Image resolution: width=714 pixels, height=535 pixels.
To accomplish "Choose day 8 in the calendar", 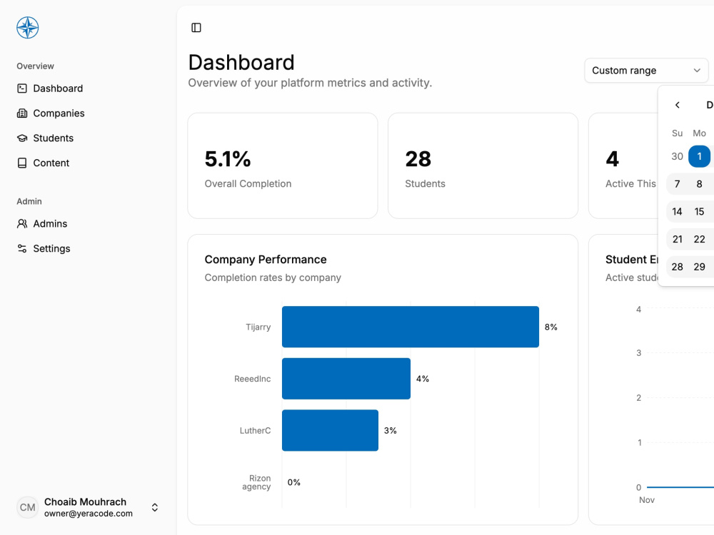I will point(699,184).
